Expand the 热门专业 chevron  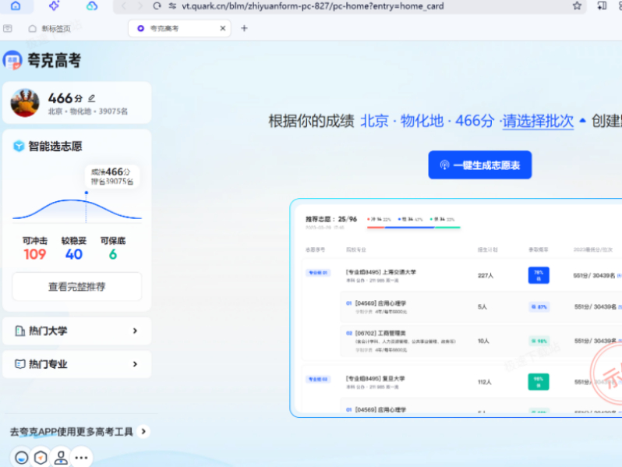click(x=135, y=364)
